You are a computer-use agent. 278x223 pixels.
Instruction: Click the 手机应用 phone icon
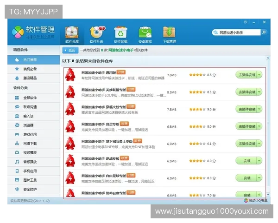[x=17, y=171]
